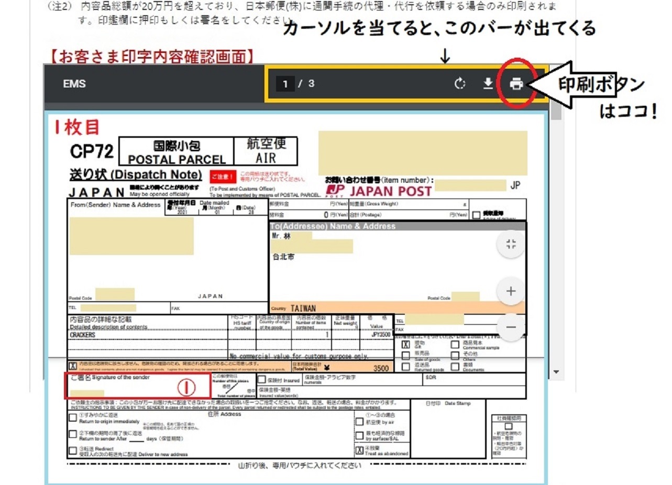Click the EMS document title
672x485 pixels.
[74, 84]
